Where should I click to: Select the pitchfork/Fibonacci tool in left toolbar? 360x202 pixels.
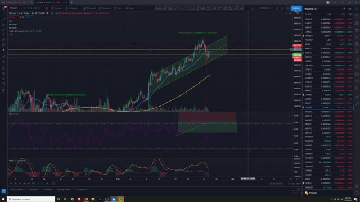point(3,25)
